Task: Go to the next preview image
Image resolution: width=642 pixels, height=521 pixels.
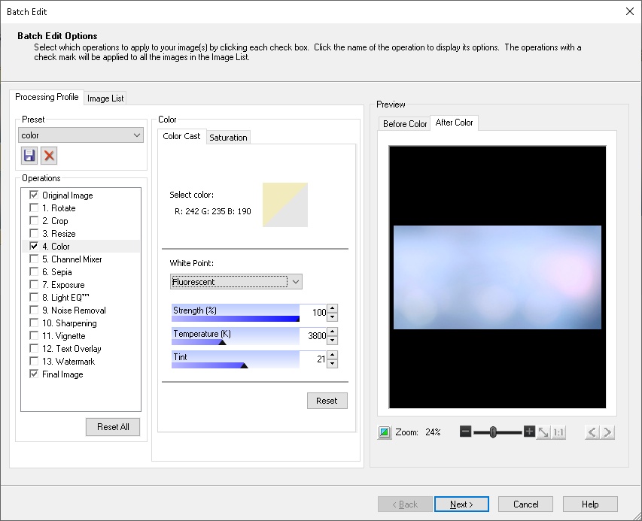Action: [x=606, y=432]
